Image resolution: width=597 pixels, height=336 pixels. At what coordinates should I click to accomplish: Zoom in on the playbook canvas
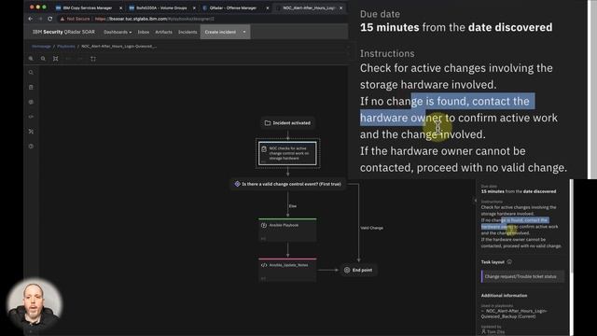(x=31, y=59)
